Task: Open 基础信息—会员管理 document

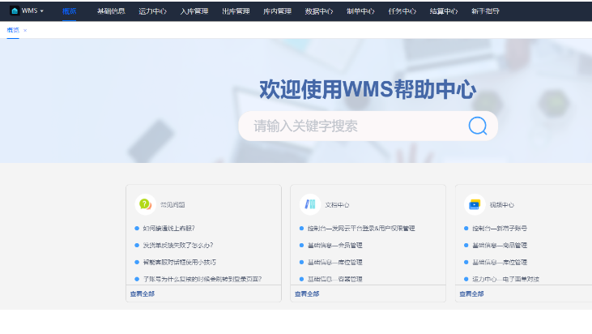Action: point(335,245)
